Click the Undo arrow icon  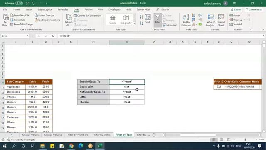[x=33, y=3]
